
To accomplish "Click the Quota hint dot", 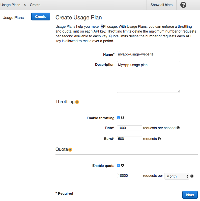I will pyautogui.click(x=70, y=150).
